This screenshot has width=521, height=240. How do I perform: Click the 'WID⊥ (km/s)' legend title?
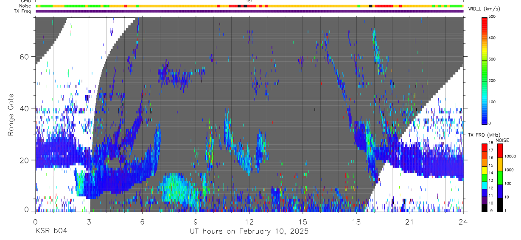click(x=484, y=9)
